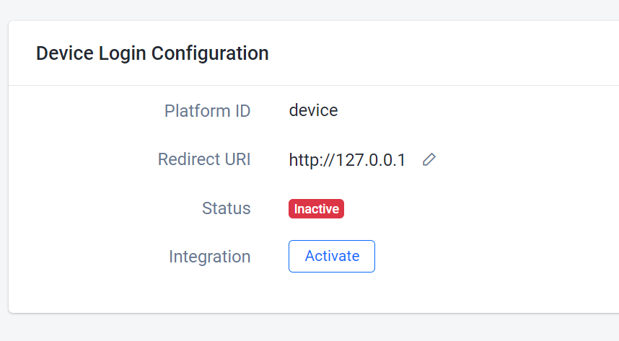The image size is (619, 341).
Task: Click the "device" Platform ID value
Action: (x=313, y=110)
